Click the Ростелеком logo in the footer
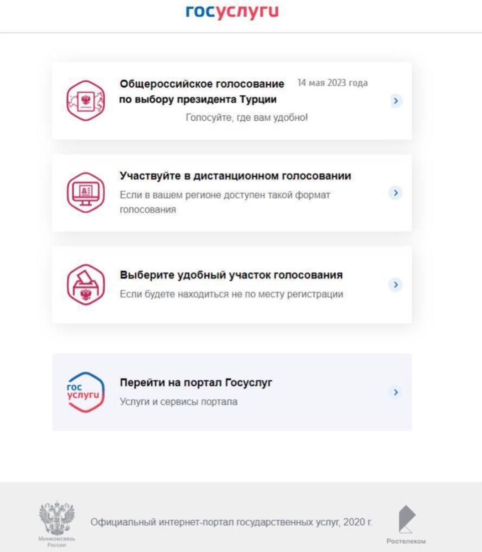 point(406,524)
